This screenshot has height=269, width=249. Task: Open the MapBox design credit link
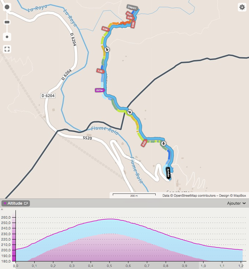pos(239,196)
